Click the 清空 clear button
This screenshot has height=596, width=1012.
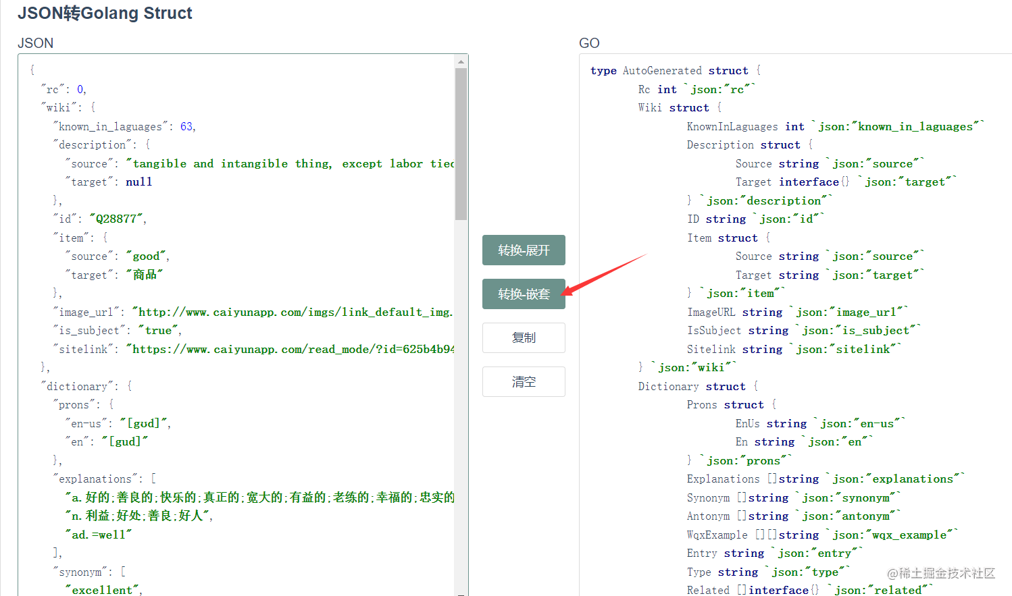pos(524,382)
